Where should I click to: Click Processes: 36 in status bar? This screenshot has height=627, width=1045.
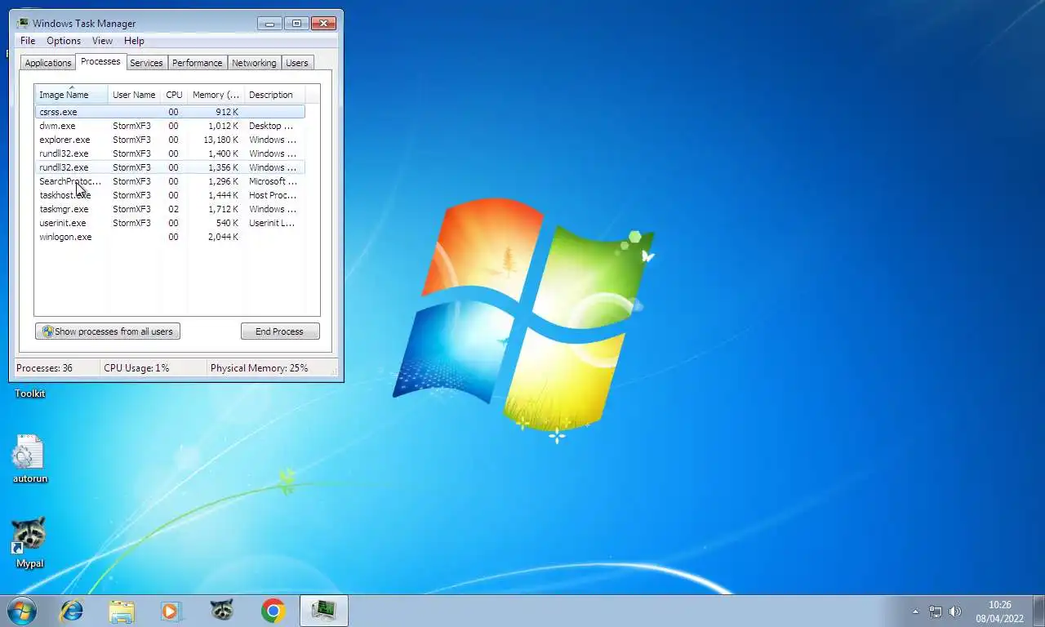[x=44, y=368]
